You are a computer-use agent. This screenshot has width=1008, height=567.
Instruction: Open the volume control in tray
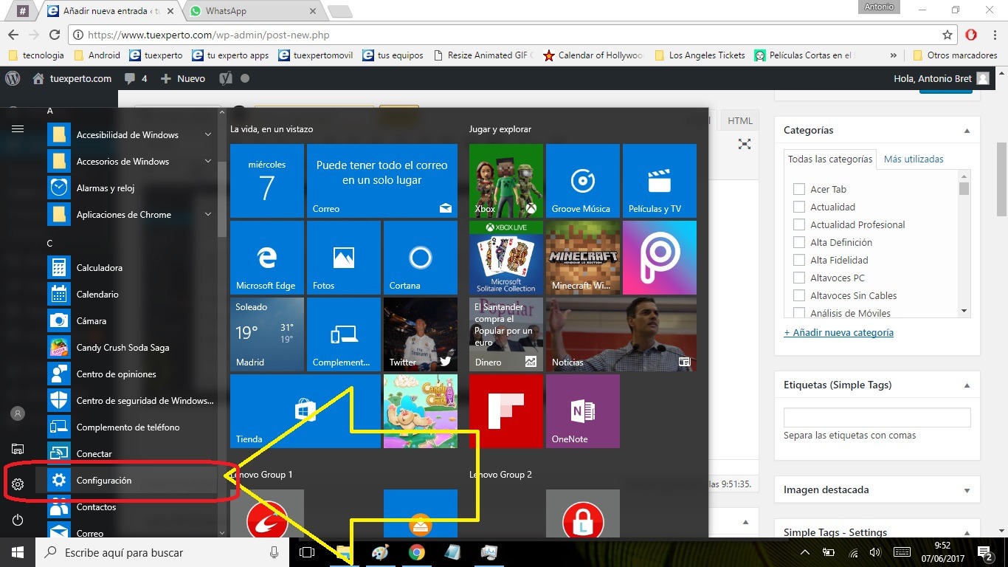tap(875, 552)
